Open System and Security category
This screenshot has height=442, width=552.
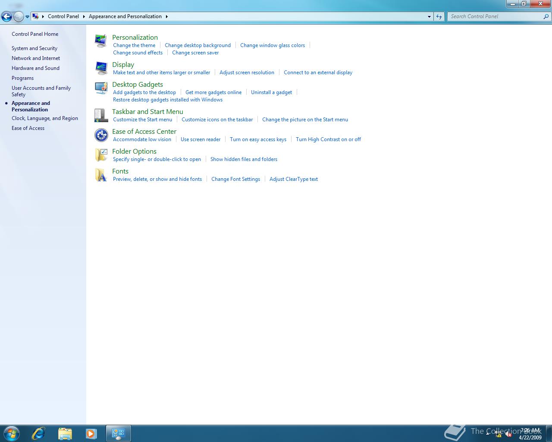coord(34,48)
